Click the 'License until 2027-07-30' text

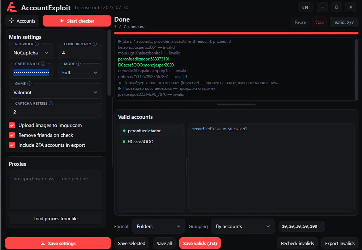click(x=101, y=7)
